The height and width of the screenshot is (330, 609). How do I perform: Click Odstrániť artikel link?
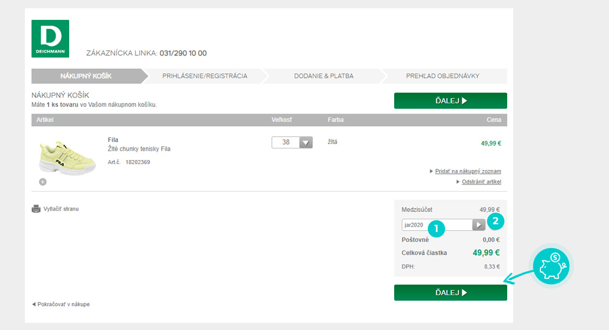pyautogui.click(x=481, y=182)
